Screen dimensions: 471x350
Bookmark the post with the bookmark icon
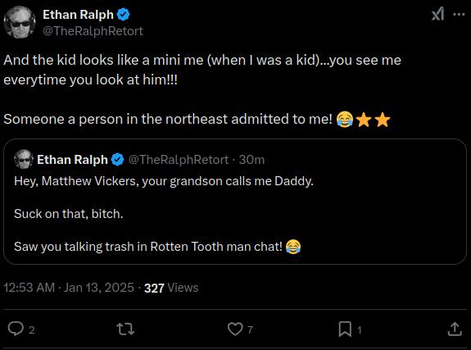click(x=345, y=329)
